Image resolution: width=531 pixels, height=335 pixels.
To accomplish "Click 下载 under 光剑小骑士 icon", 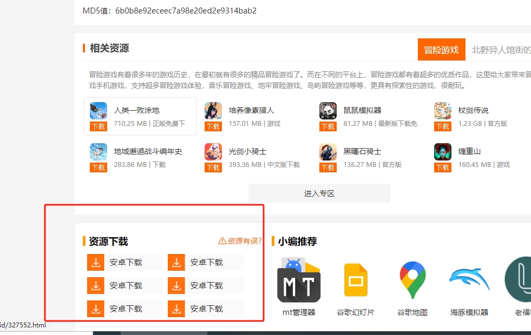I will click(x=213, y=167).
